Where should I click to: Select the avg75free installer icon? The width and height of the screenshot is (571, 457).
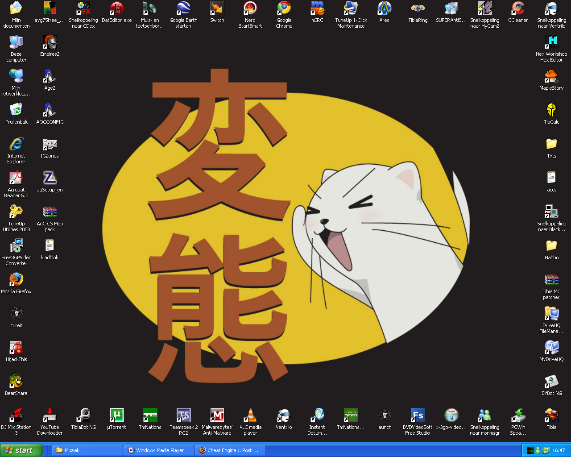(50, 8)
